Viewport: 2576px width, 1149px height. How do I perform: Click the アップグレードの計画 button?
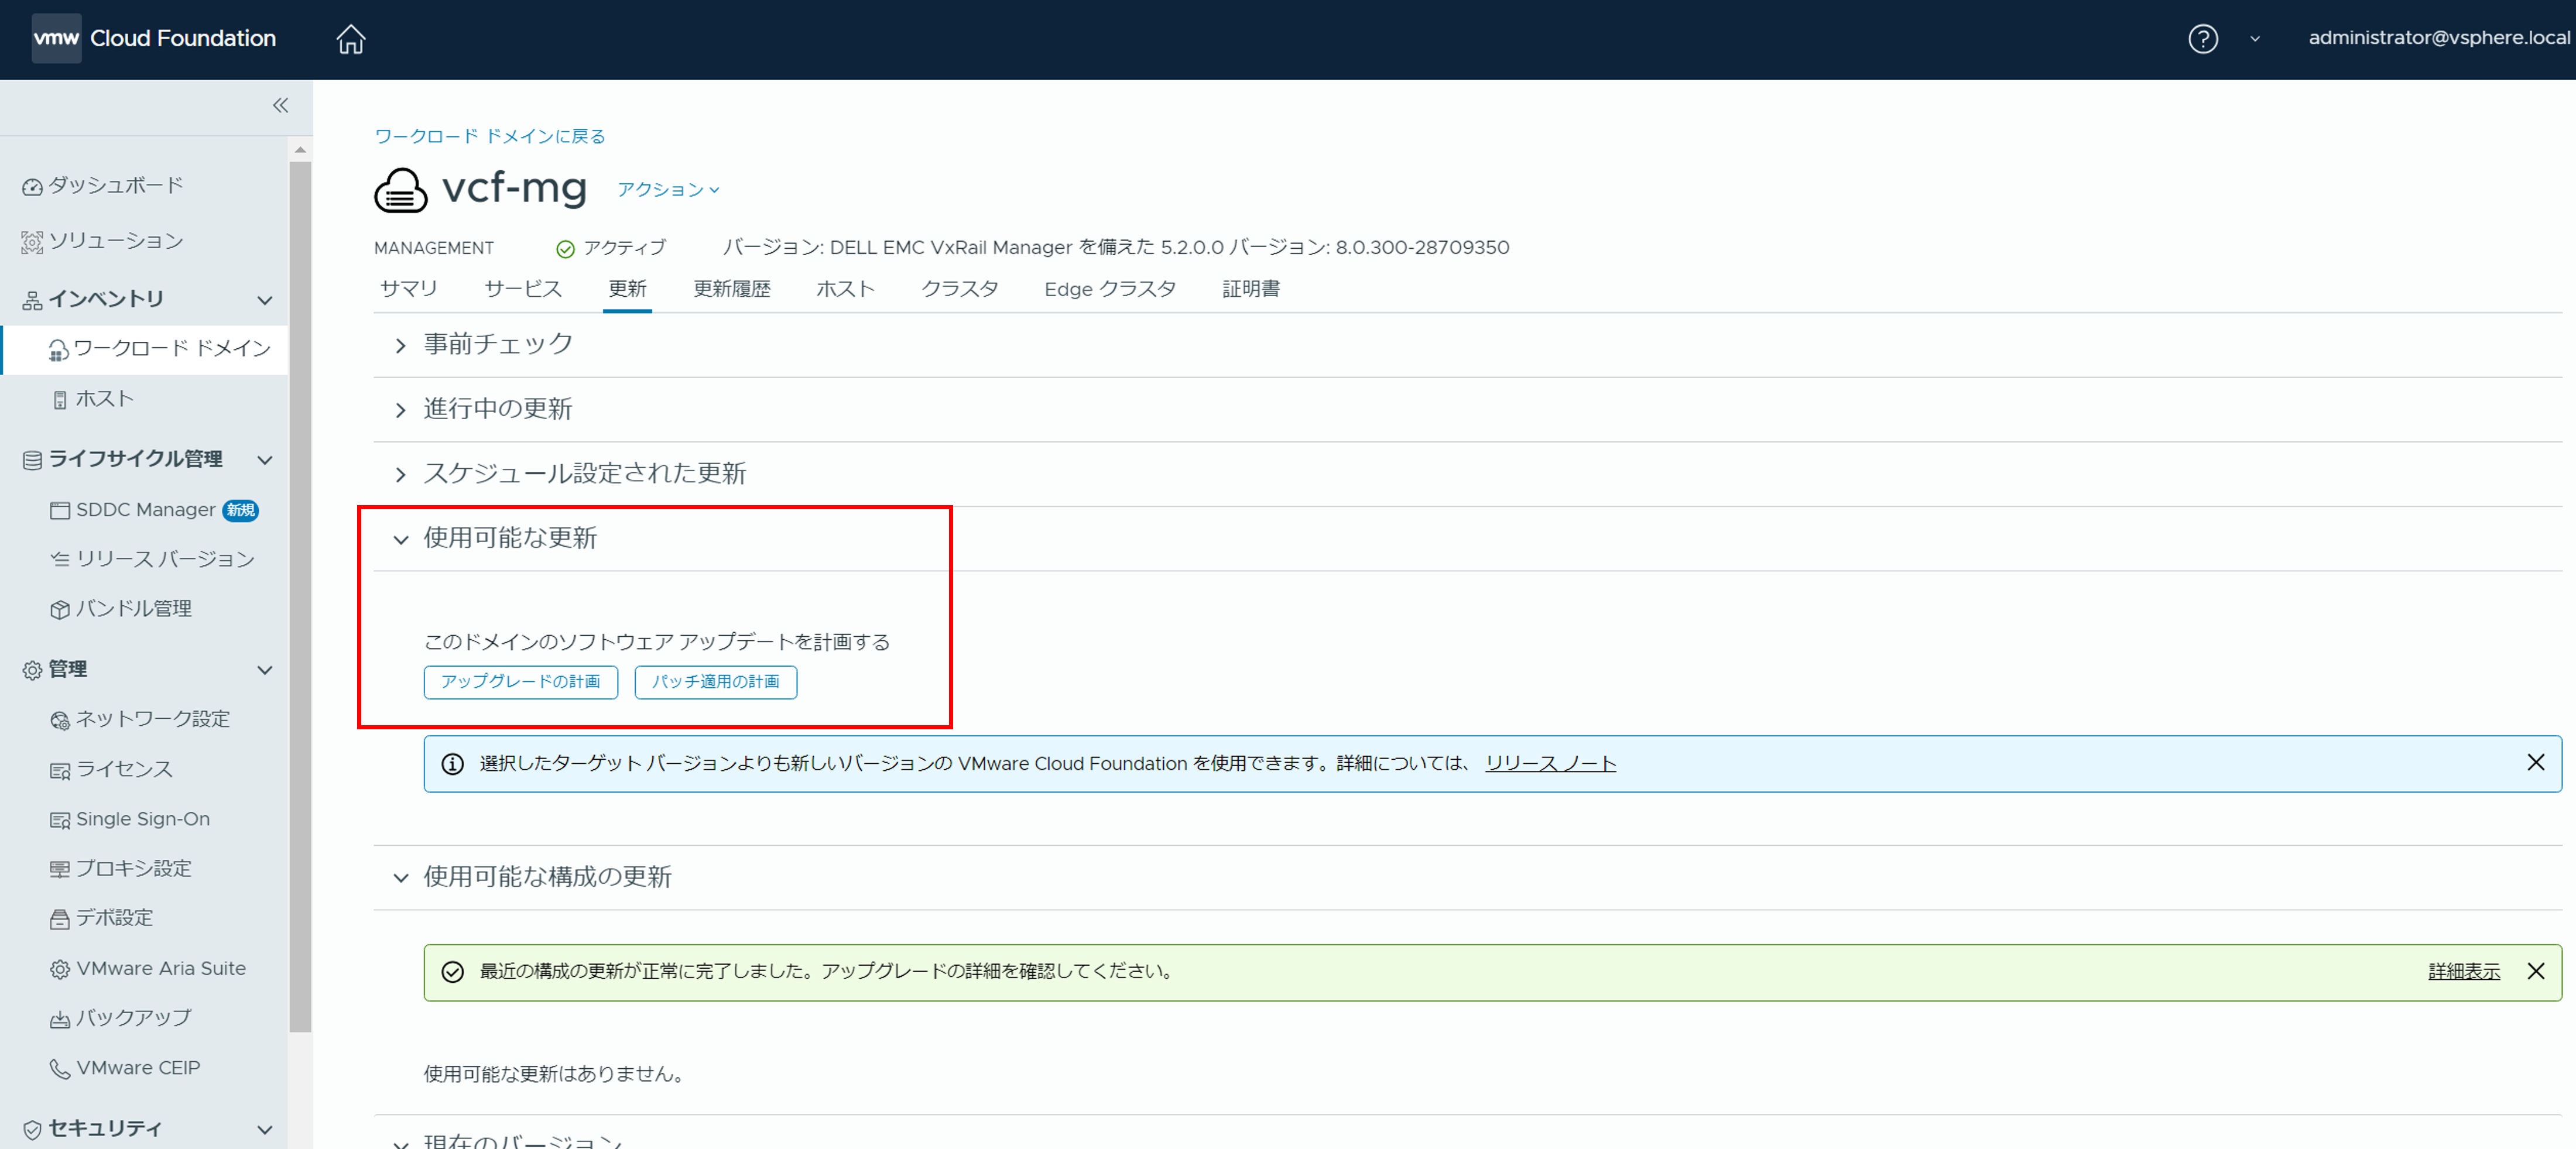tap(520, 682)
